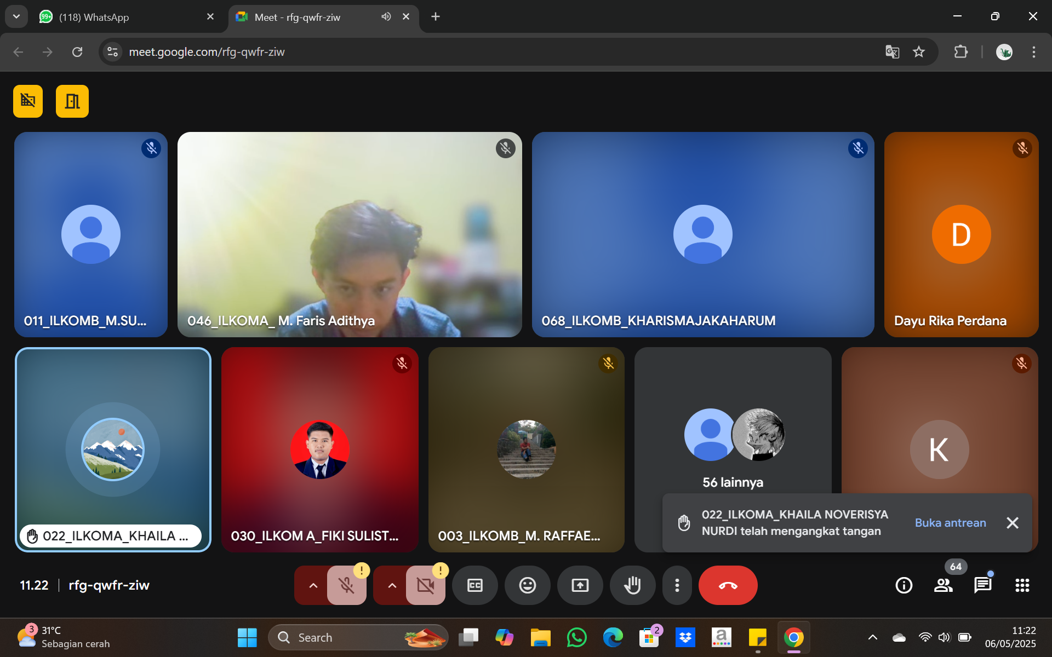The height and width of the screenshot is (657, 1052).
Task: Click the 56 lainnya participants tile
Action: 733,438
